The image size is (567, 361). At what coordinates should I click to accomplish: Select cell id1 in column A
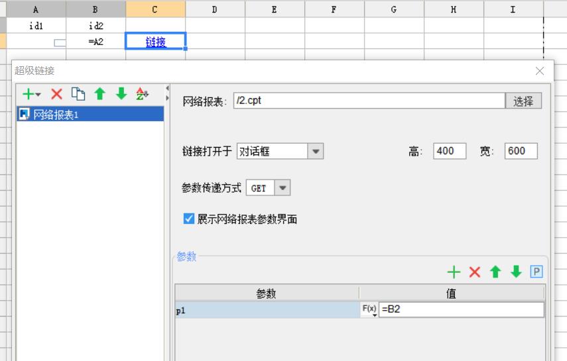(x=36, y=25)
